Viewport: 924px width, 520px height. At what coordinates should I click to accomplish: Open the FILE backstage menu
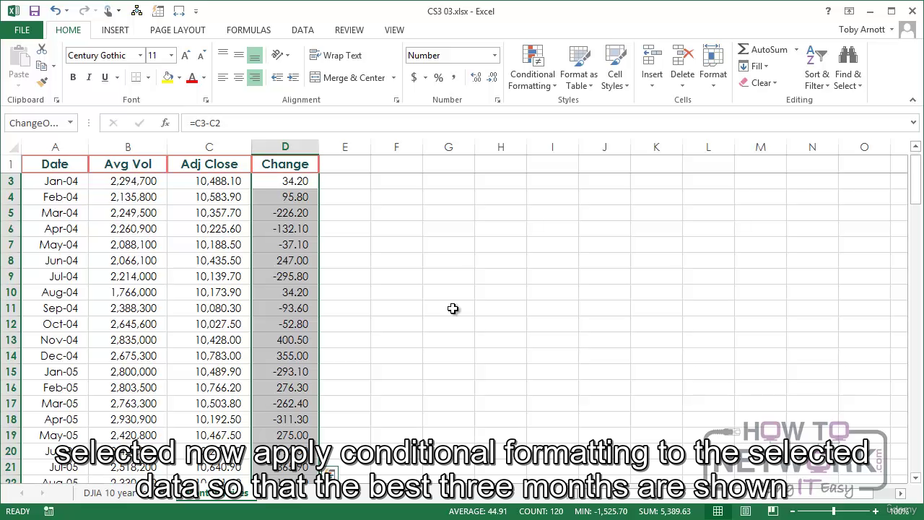point(22,30)
